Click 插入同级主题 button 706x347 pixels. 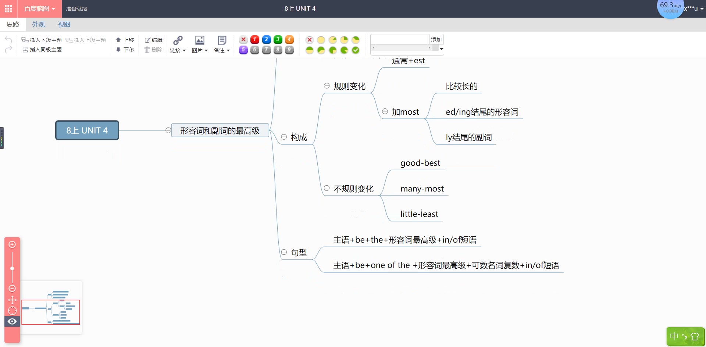pos(42,50)
